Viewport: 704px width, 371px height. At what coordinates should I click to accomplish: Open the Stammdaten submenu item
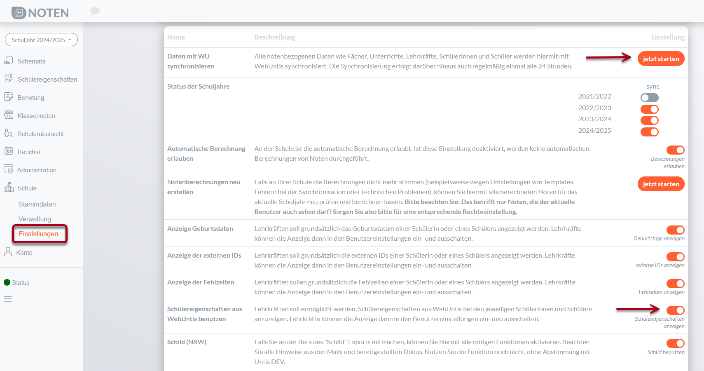coord(37,204)
